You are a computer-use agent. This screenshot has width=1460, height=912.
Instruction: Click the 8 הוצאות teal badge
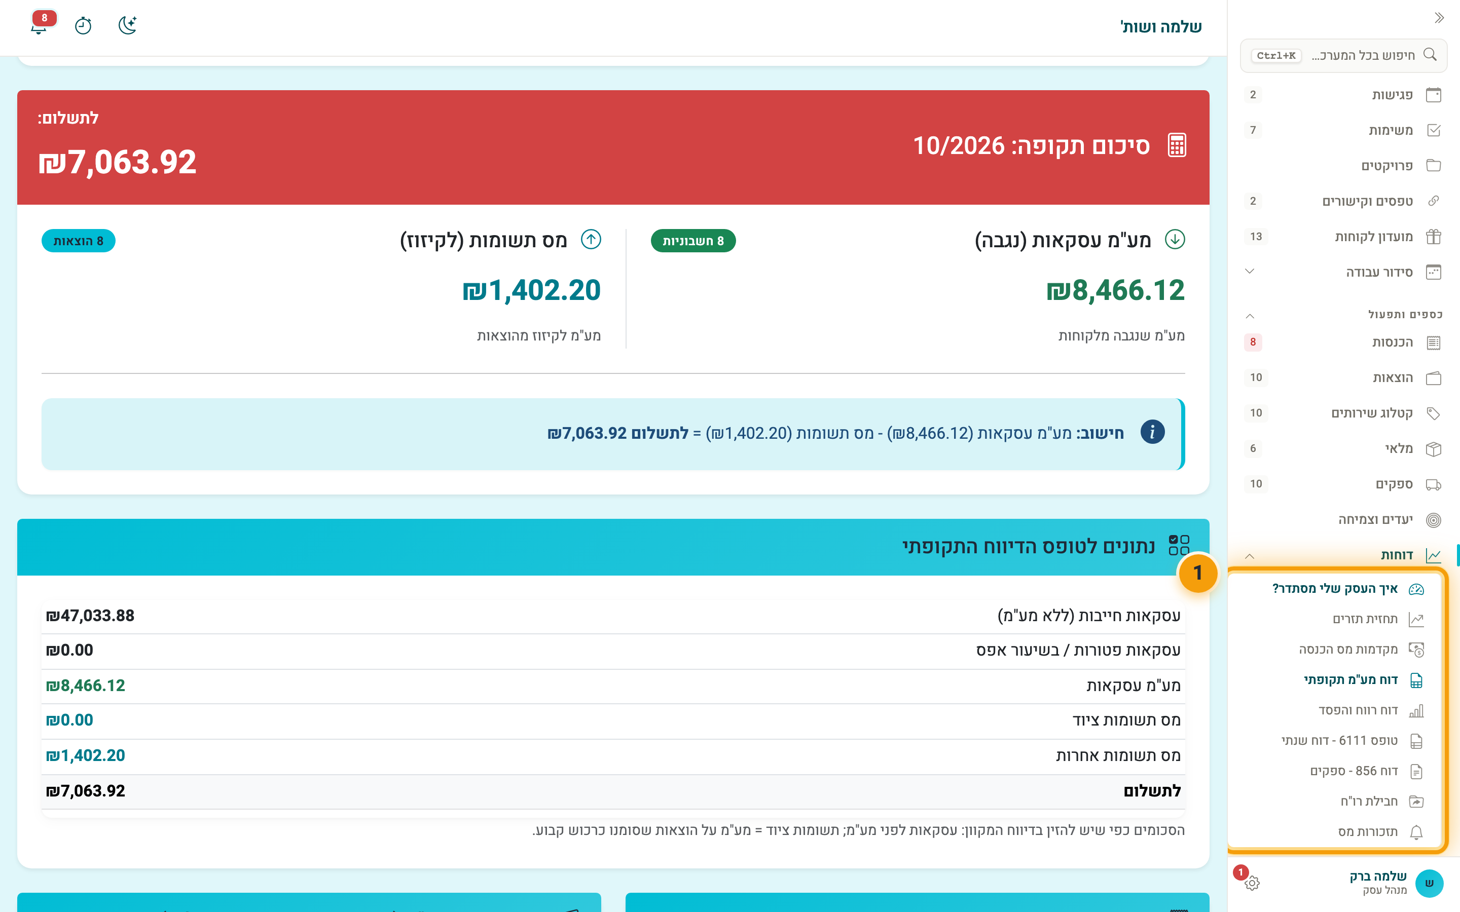79,241
